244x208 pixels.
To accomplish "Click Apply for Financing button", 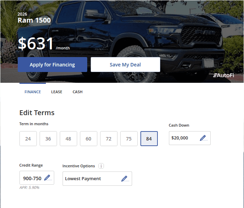I will [52, 65].
